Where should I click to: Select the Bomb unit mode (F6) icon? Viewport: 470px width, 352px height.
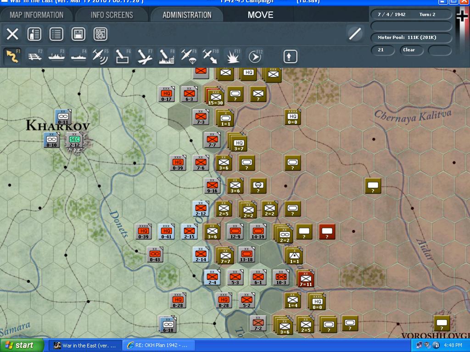coord(123,56)
